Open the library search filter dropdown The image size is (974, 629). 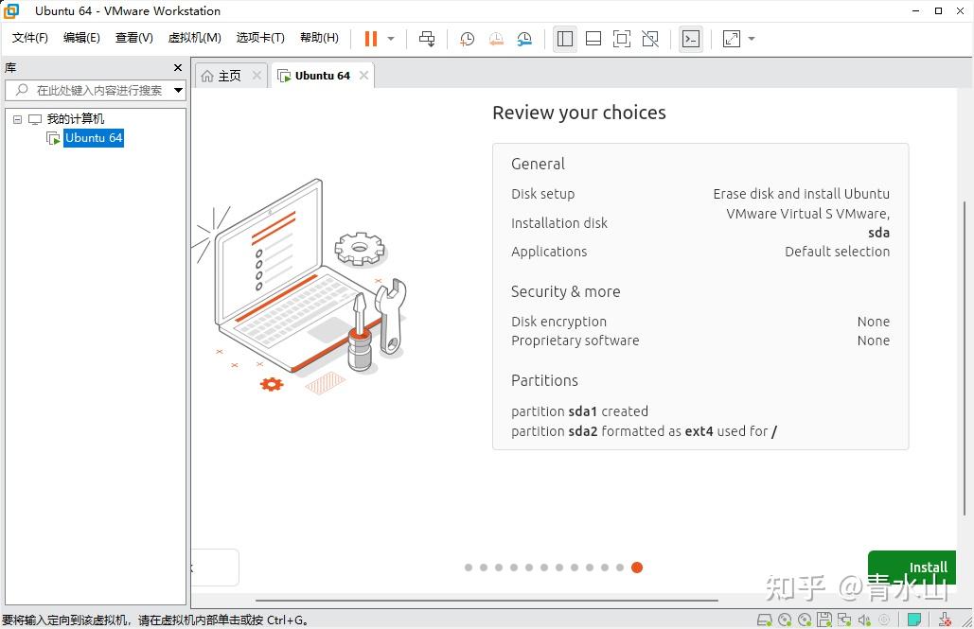click(x=178, y=90)
